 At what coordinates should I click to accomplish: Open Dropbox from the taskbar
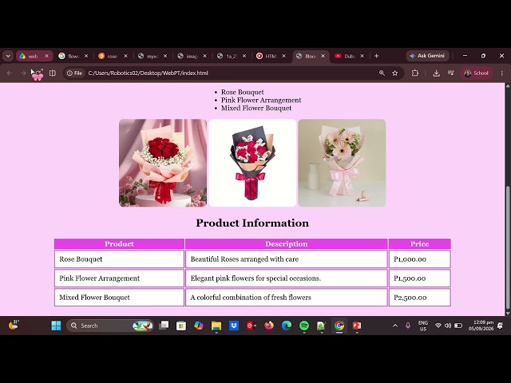(x=234, y=326)
